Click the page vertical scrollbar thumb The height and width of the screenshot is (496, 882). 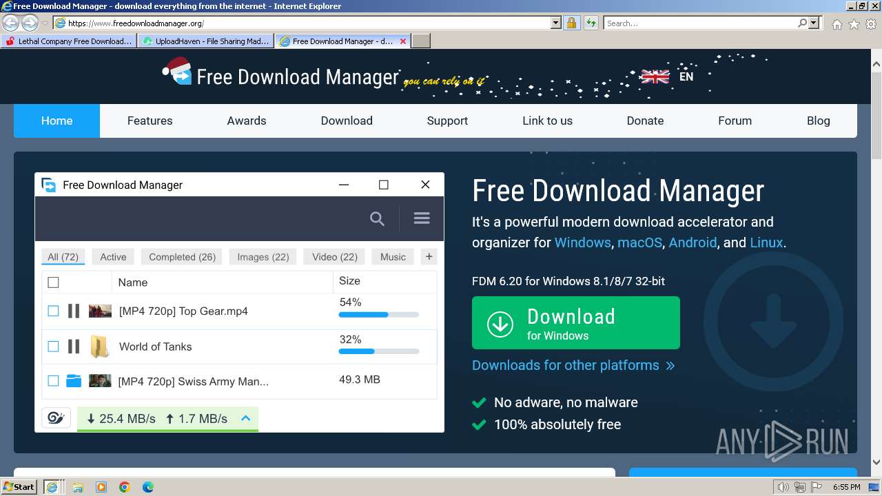(x=876, y=115)
